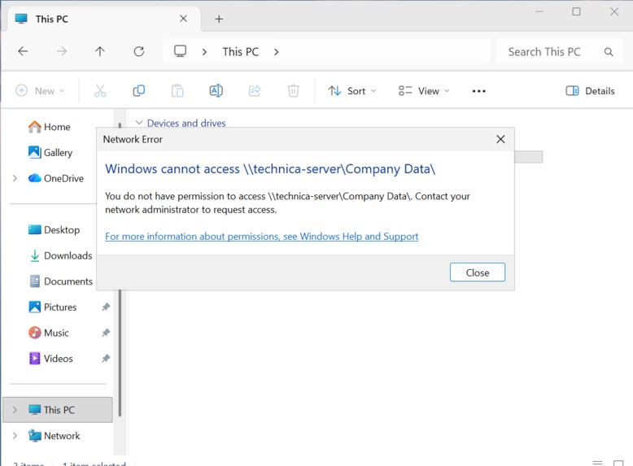Screen dimensions: 633x466
Task: Open the Videos quick access folder
Action: tap(50, 359)
